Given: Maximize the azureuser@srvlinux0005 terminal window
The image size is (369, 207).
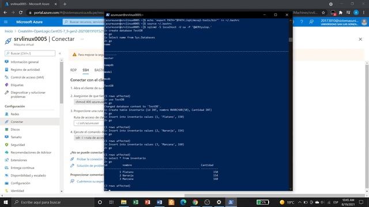Looking at the screenshot, I should 276,15.
